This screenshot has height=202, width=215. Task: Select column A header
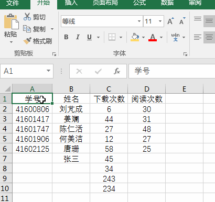(x=32, y=89)
